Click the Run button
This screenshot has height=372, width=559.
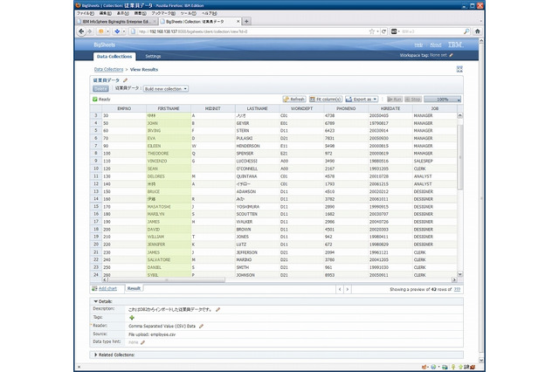395,99
